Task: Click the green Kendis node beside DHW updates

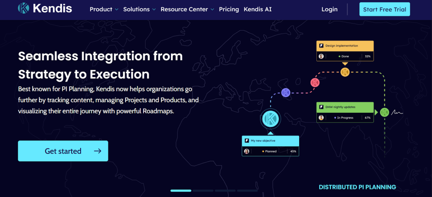Action: point(384,112)
